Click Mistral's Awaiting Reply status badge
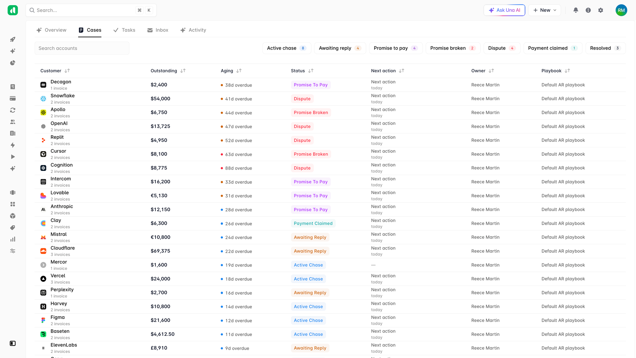636x358 pixels. tap(310, 237)
